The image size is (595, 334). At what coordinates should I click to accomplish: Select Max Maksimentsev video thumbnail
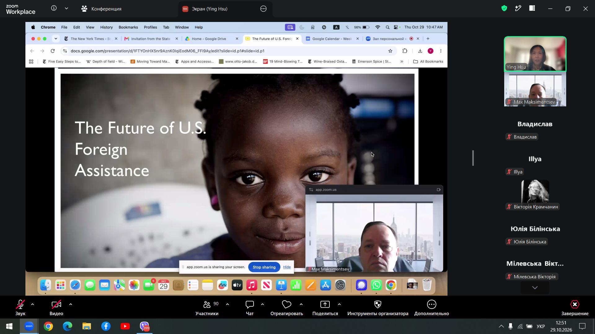click(x=535, y=89)
